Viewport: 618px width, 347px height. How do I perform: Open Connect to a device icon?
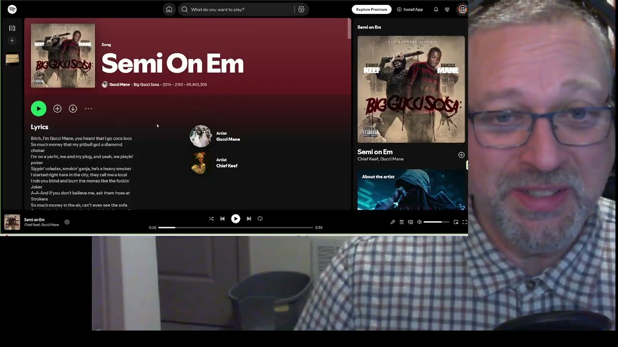[410, 222]
